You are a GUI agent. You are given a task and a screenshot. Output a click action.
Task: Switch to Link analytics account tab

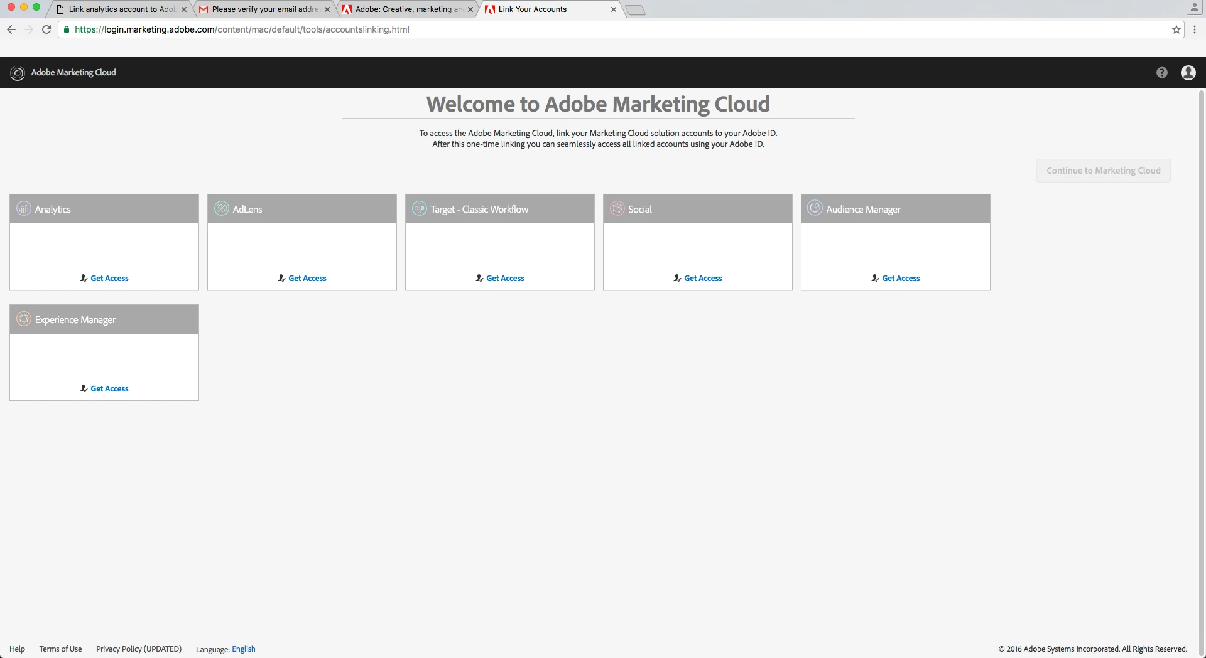(121, 9)
